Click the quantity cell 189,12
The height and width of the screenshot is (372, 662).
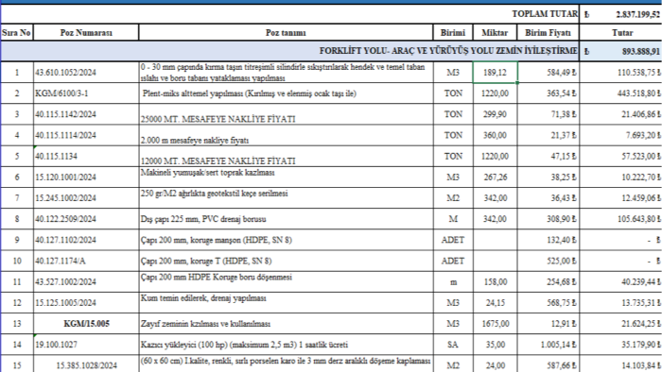495,73
